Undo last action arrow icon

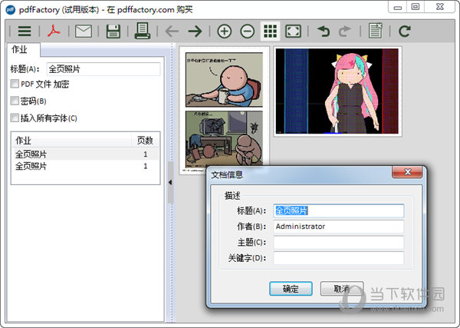click(x=324, y=31)
